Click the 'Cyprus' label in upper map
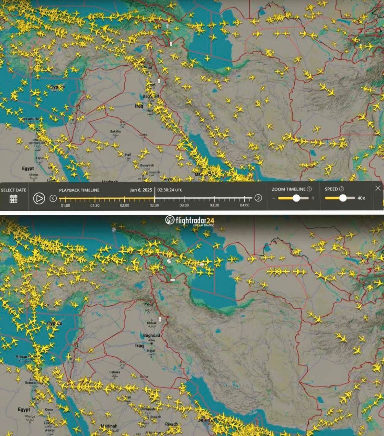 point(57,87)
